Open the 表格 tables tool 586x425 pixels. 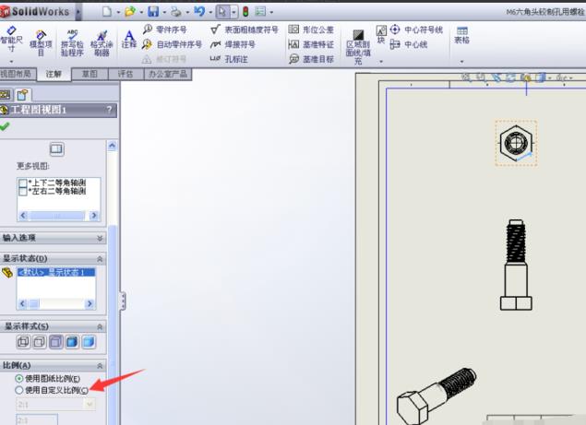click(462, 35)
